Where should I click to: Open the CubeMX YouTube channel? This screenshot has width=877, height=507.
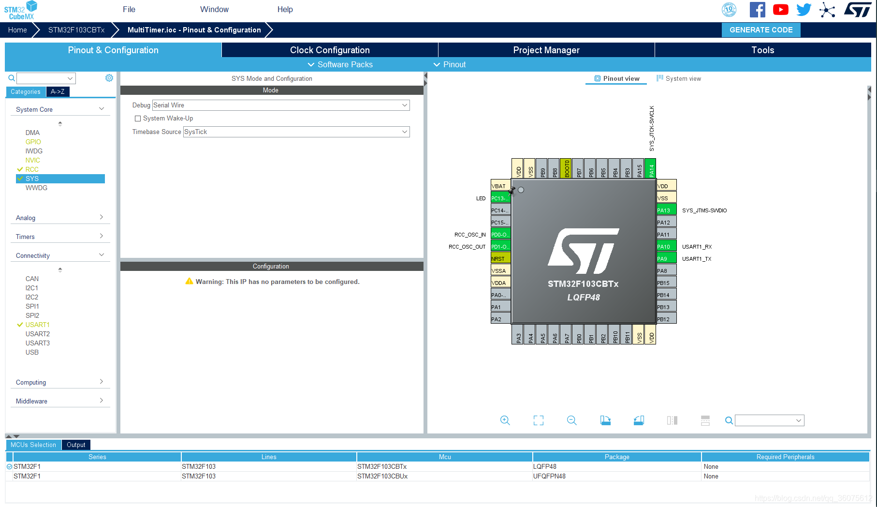click(x=780, y=9)
